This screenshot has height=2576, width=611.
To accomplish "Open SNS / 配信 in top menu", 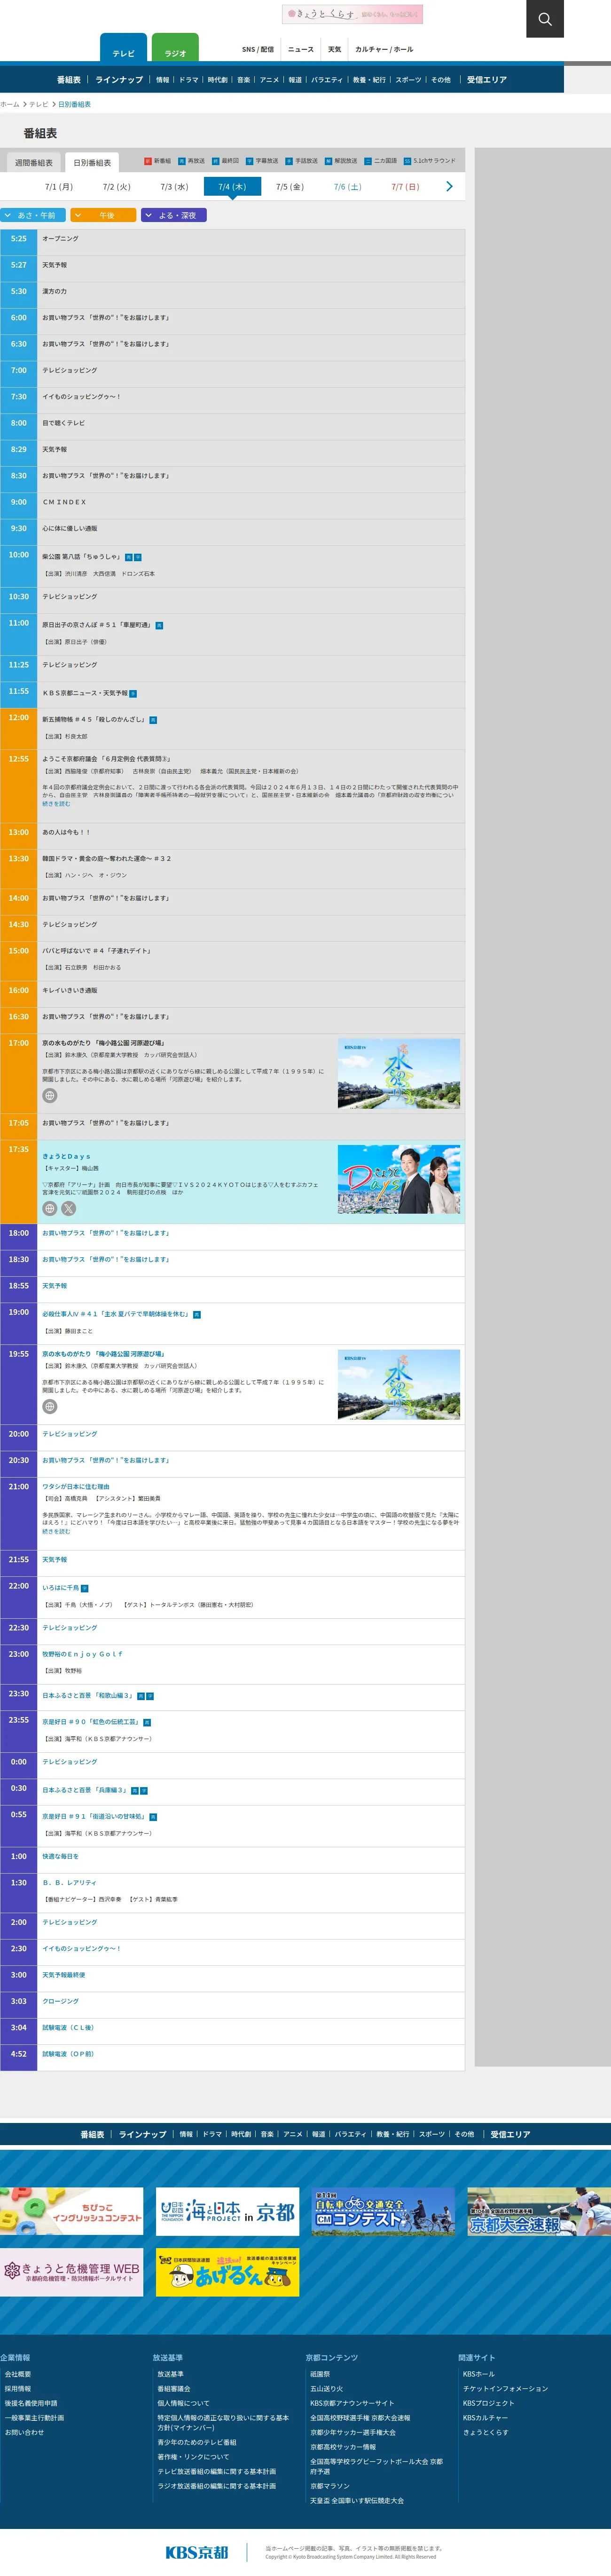I will 258,49.
